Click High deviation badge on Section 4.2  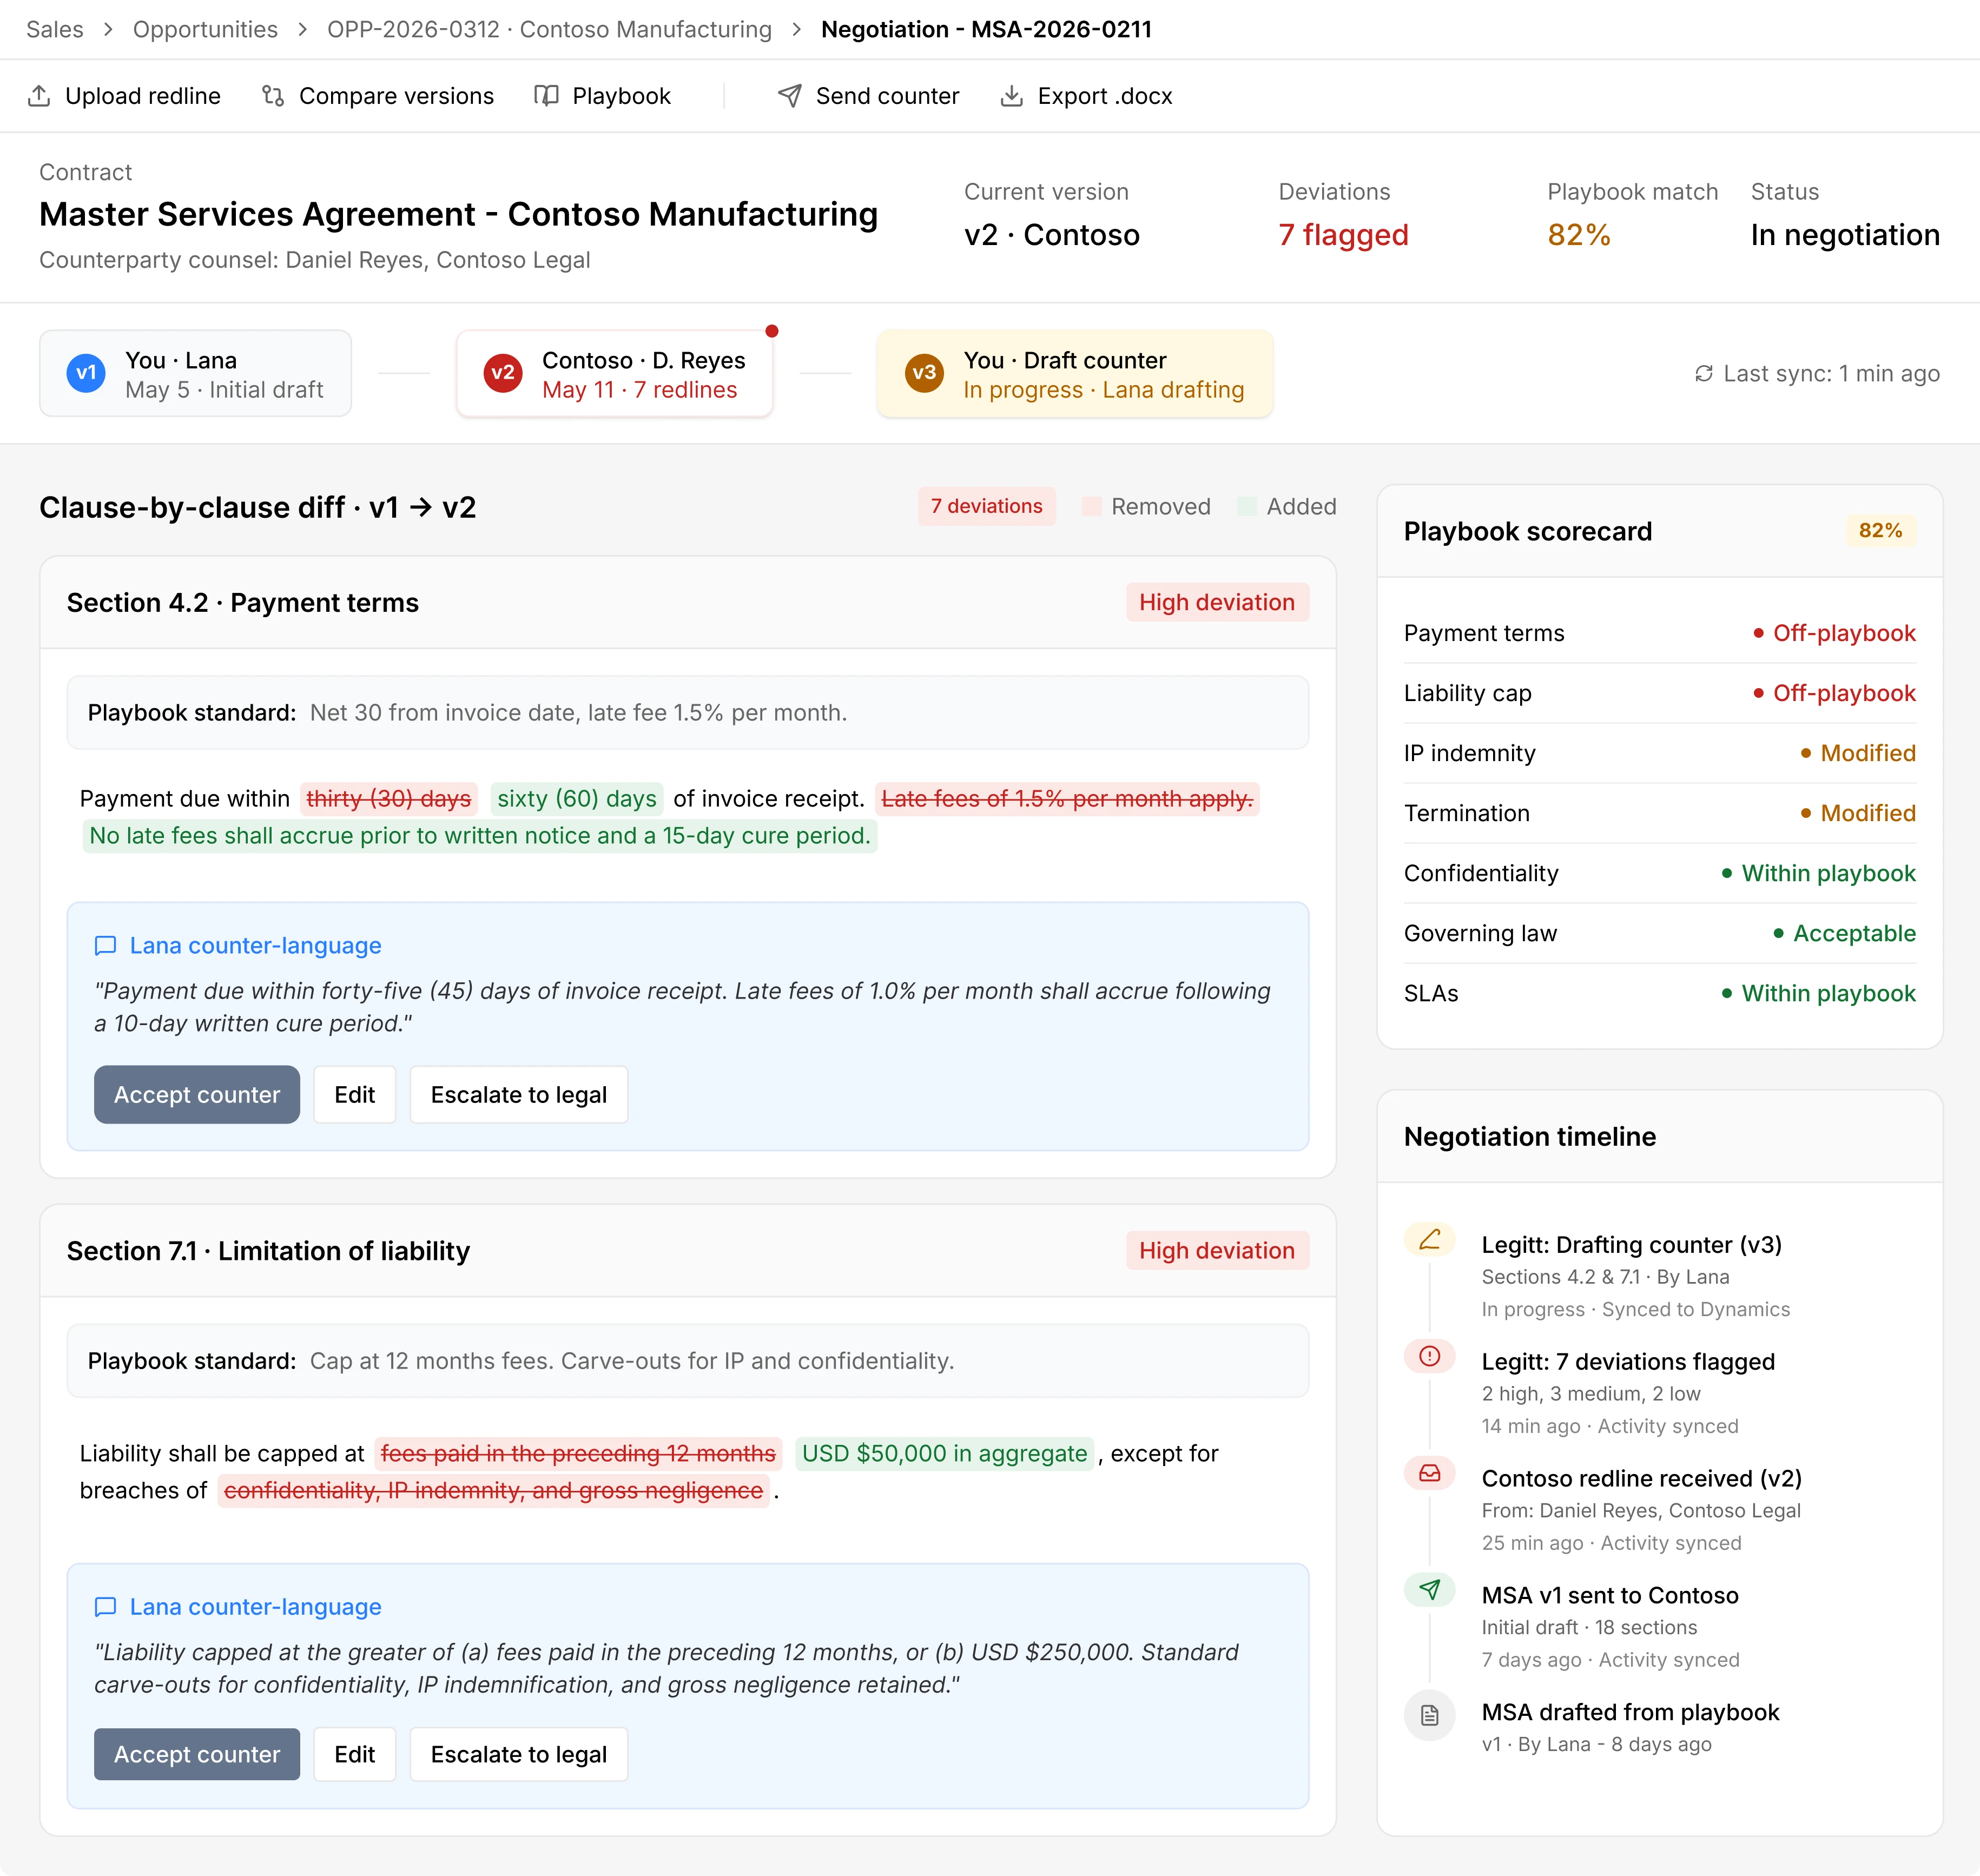pyautogui.click(x=1217, y=603)
